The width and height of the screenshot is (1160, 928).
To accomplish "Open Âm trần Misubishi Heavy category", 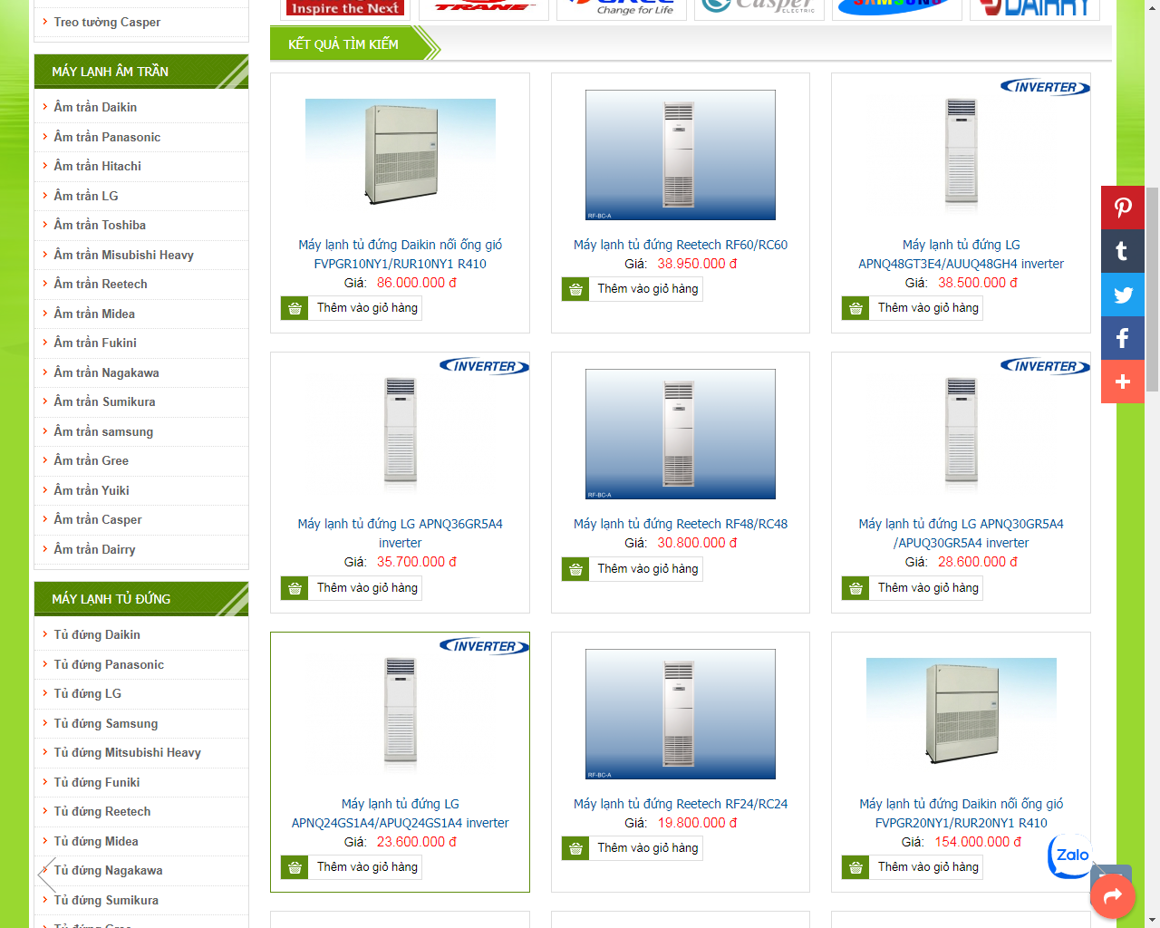I will (x=123, y=255).
